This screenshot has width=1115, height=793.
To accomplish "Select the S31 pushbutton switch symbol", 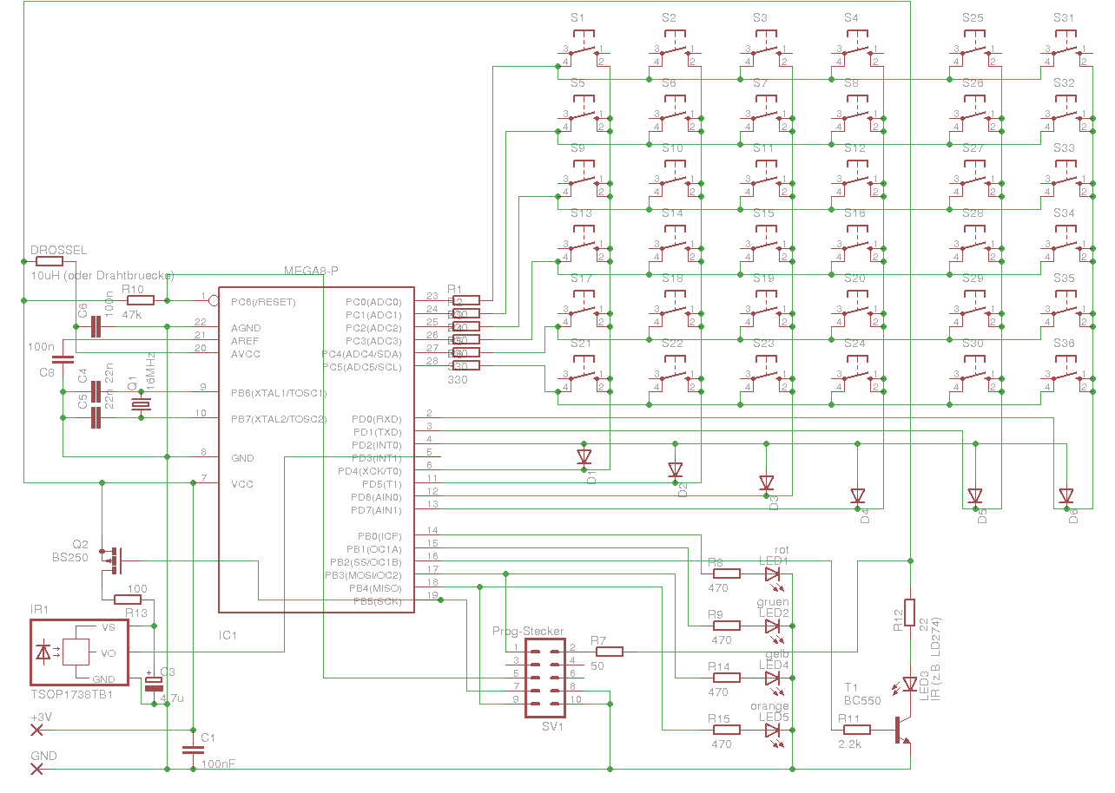I will (1066, 48).
